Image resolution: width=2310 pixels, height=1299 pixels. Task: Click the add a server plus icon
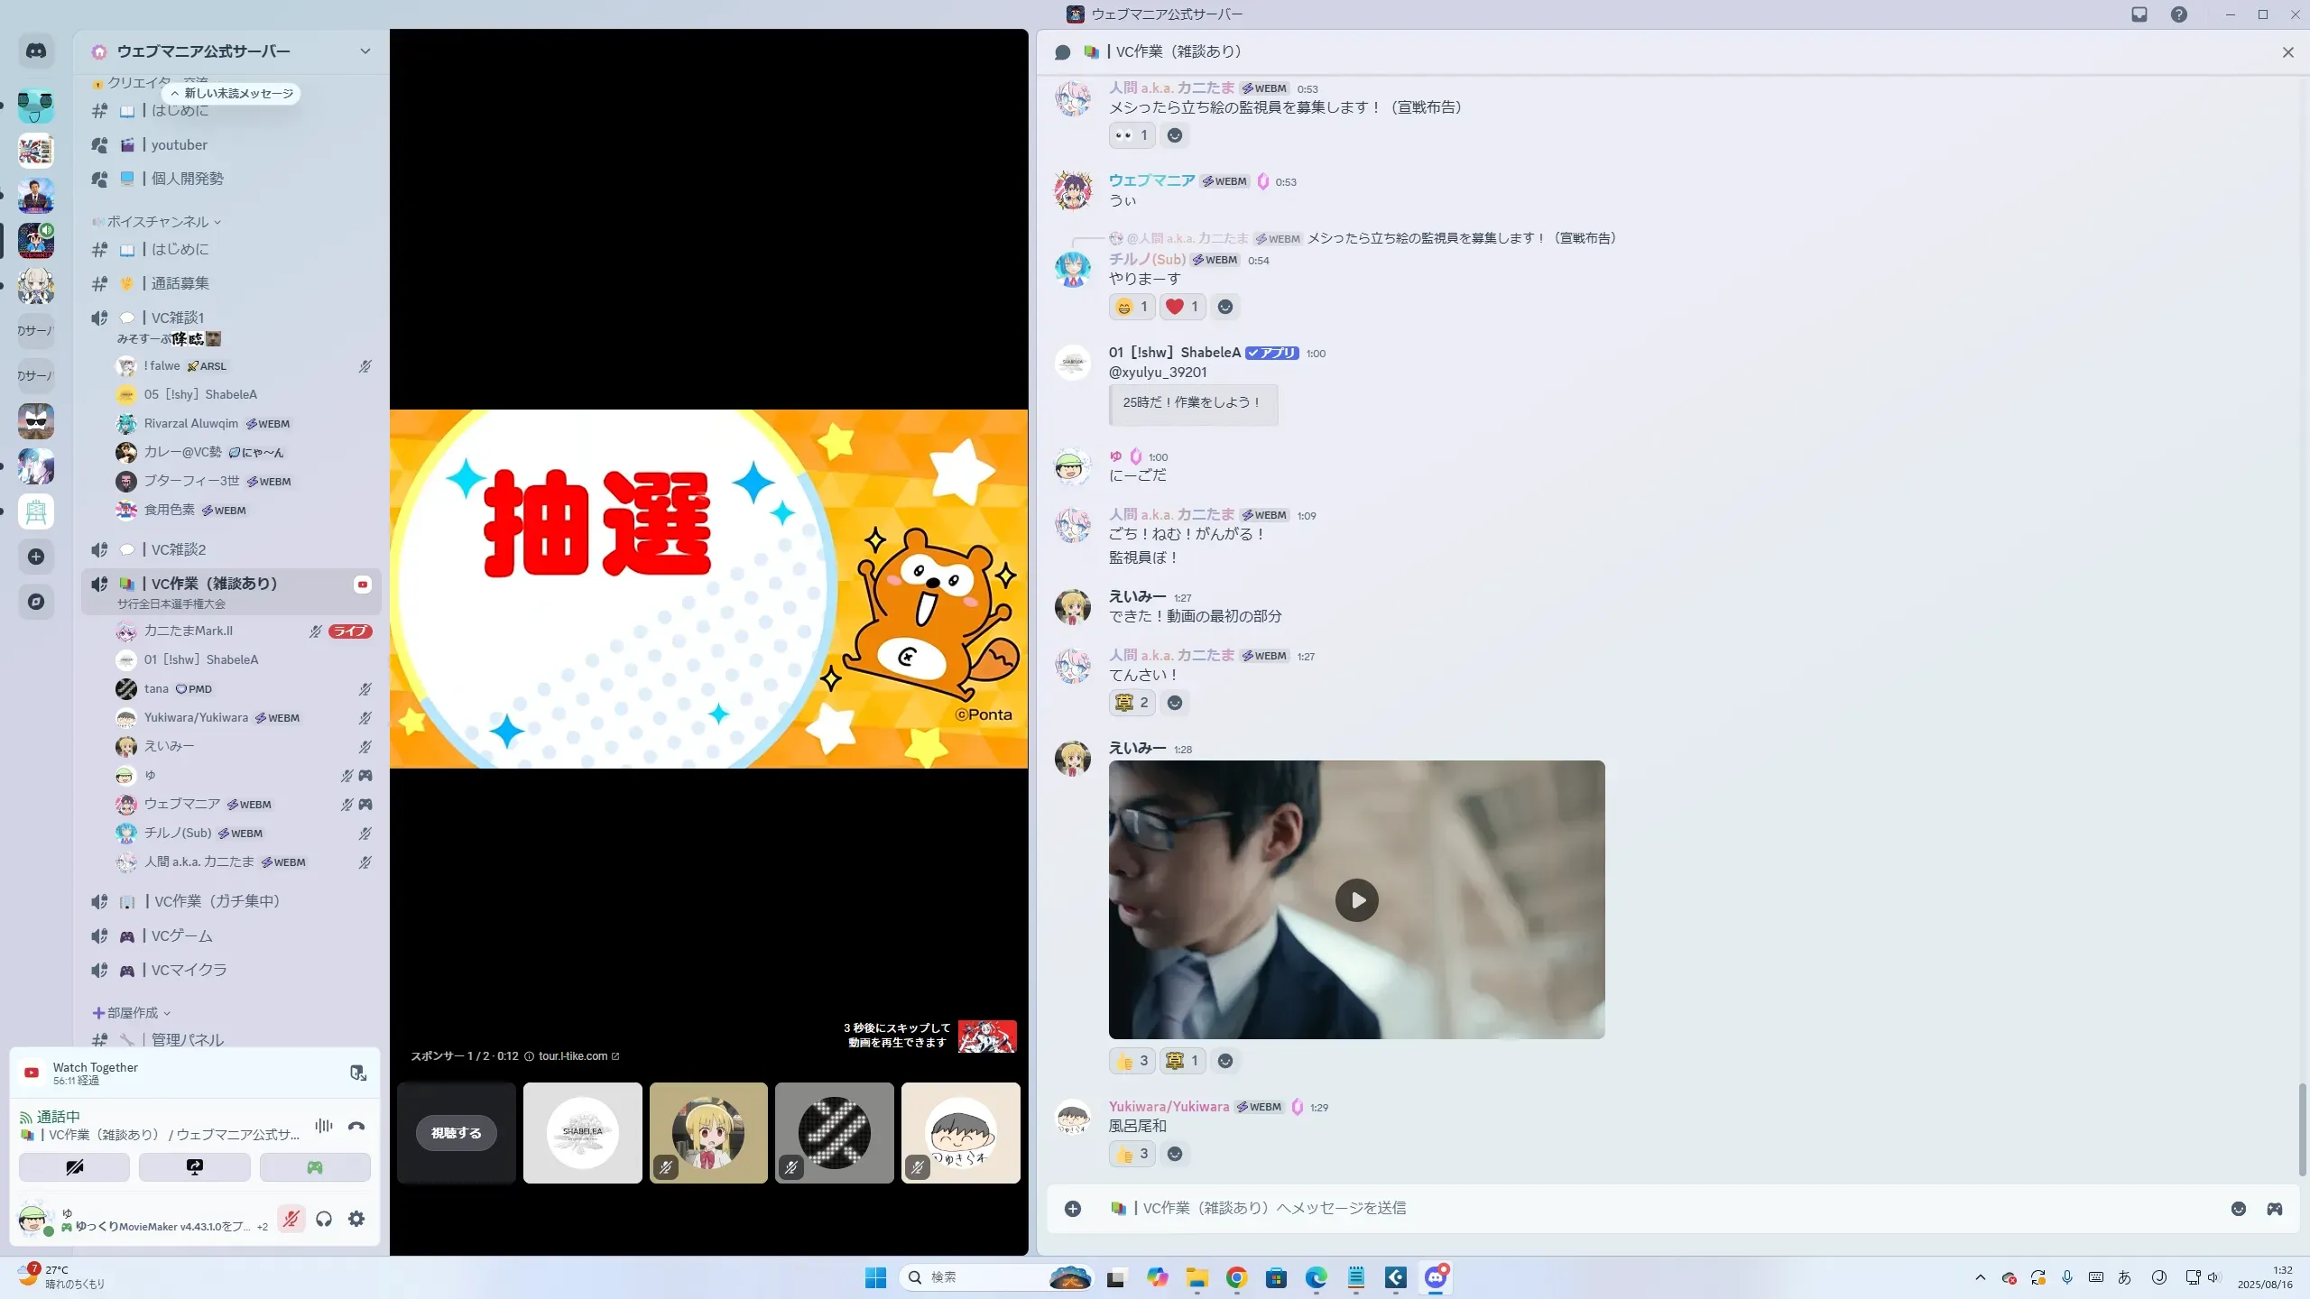pos(36,557)
